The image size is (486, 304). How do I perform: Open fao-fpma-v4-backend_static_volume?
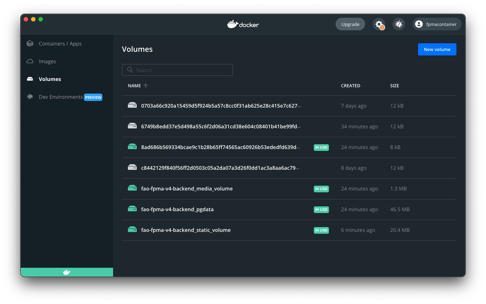pyautogui.click(x=186, y=230)
